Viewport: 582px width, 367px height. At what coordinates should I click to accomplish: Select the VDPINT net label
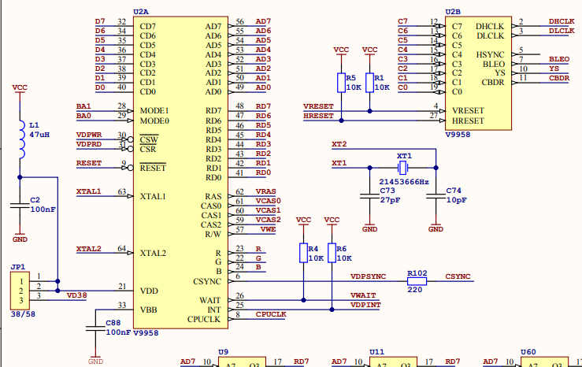coord(365,305)
